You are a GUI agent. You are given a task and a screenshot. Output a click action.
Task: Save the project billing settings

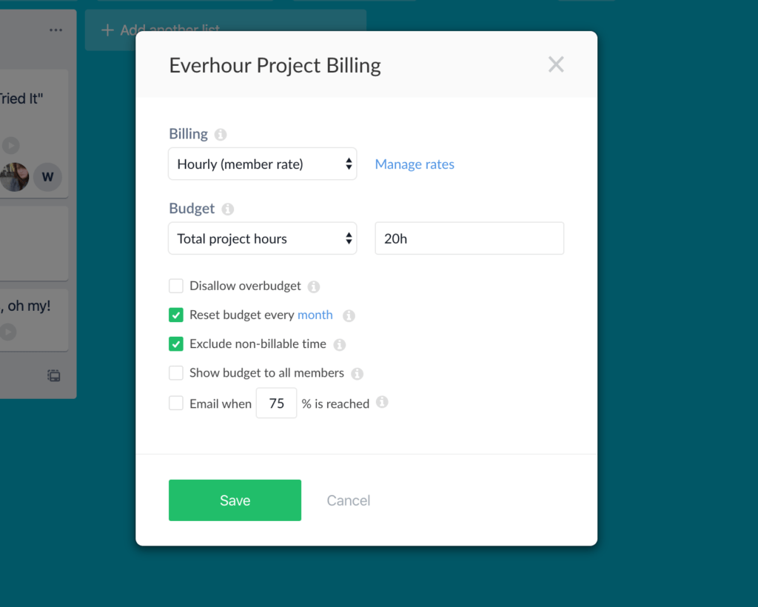pyautogui.click(x=235, y=500)
